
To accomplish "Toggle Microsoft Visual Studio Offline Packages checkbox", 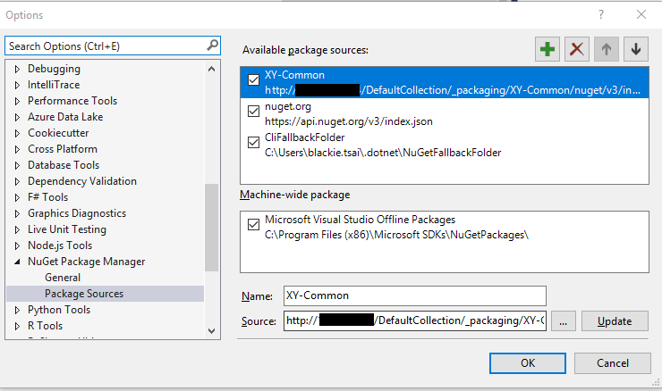I will pos(254,224).
